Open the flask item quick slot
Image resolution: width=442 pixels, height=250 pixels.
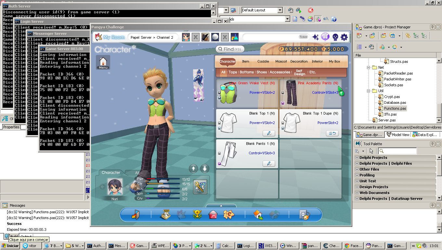235,37
